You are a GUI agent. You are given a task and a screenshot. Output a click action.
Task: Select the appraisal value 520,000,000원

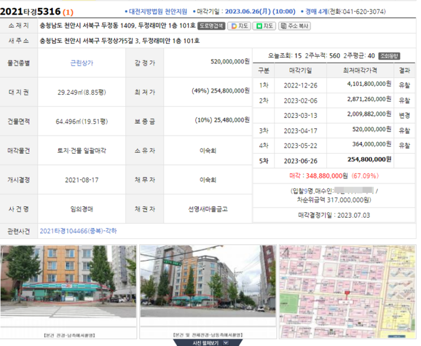pyautogui.click(x=230, y=62)
